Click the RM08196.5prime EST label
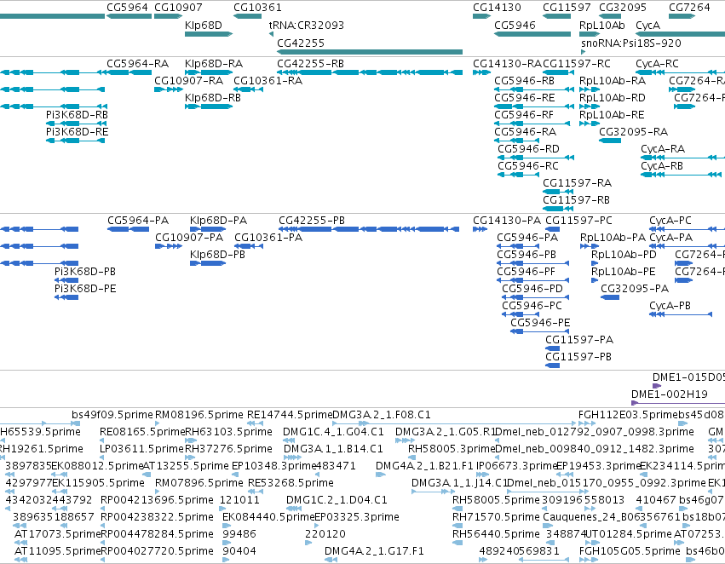The height and width of the screenshot is (564, 725). coord(199,415)
